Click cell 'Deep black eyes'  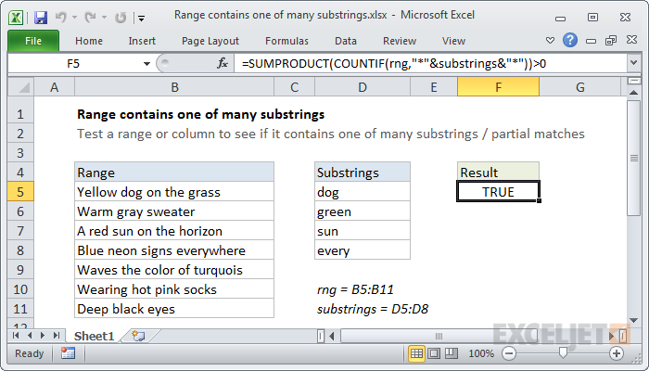[174, 309]
